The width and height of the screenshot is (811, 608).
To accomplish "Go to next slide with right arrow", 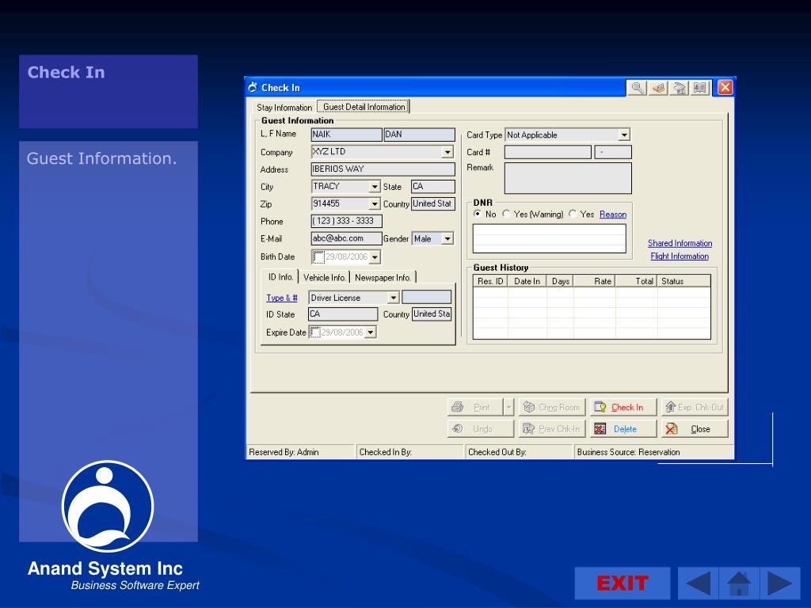I will click(x=780, y=583).
